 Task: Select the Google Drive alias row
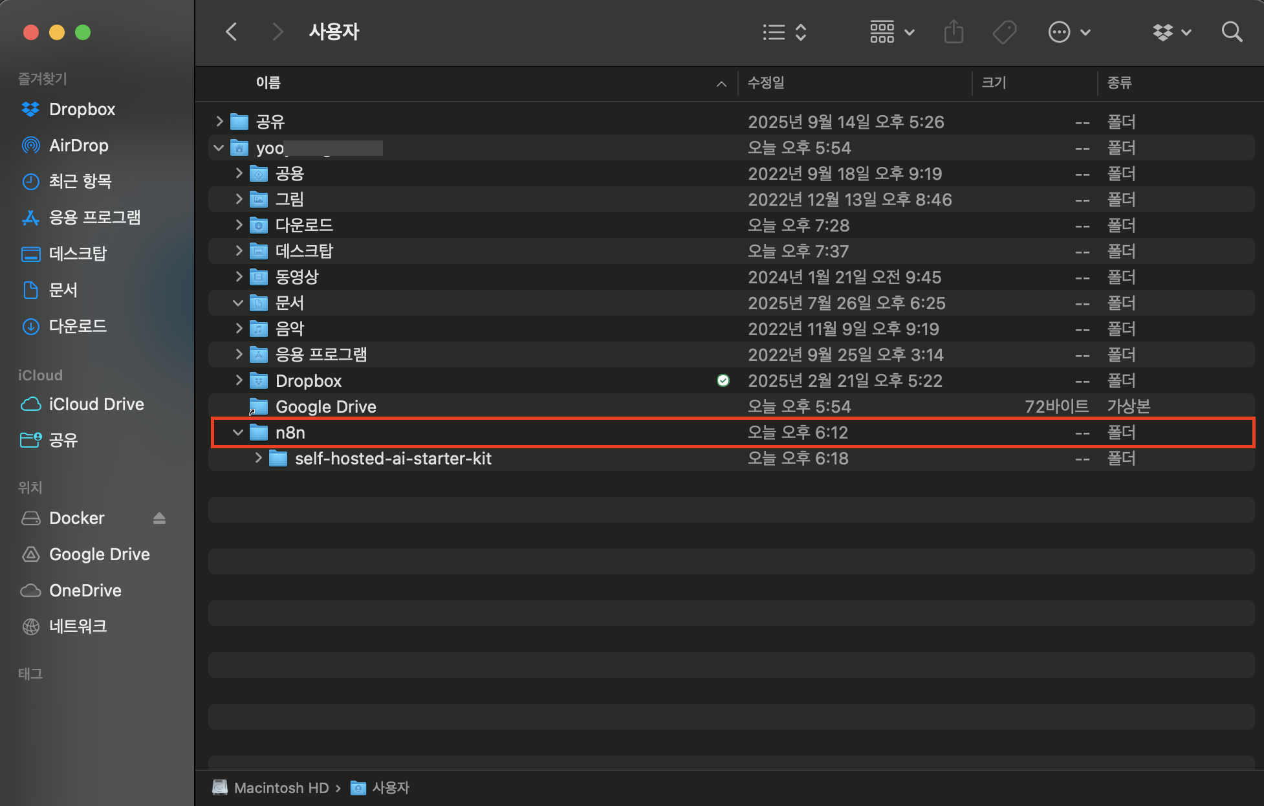point(325,406)
